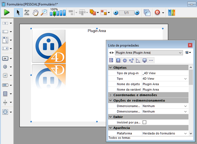197x144 pixels.
Task: Expand the 'Coordenadas e dimensões' section
Action: pyautogui.click(x=111, y=95)
